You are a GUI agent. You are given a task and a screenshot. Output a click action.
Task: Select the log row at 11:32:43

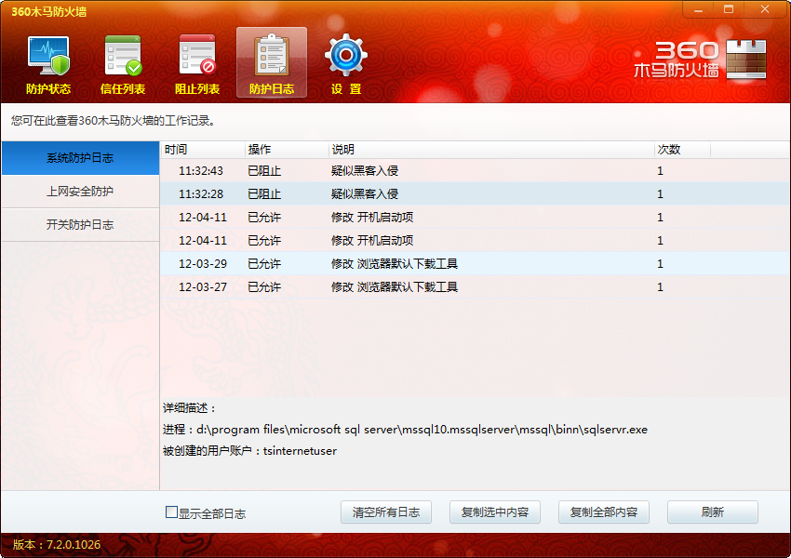pos(475,171)
